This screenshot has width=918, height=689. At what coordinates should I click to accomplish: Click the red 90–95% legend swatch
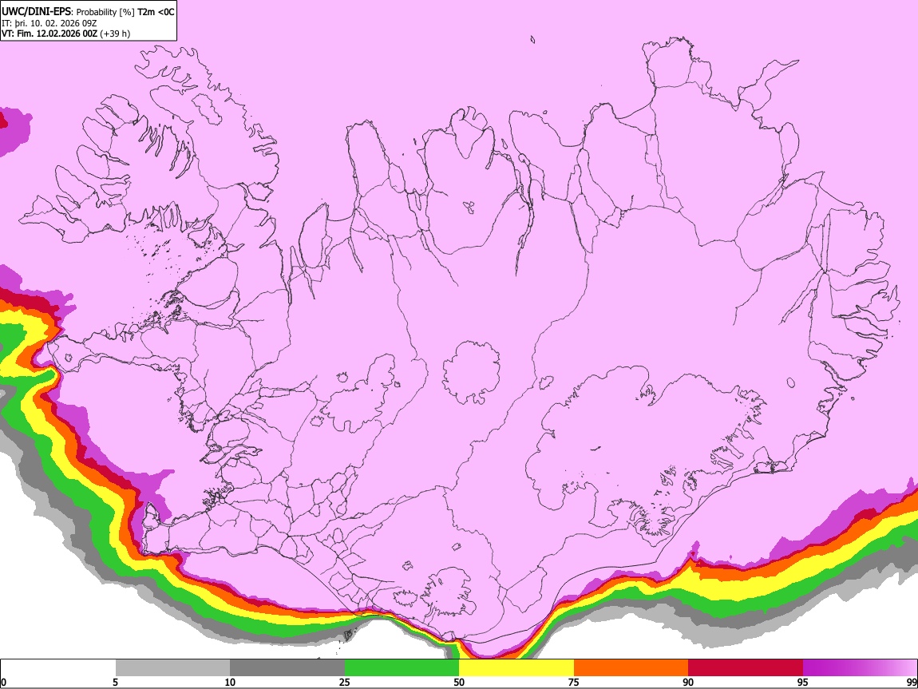click(746, 667)
